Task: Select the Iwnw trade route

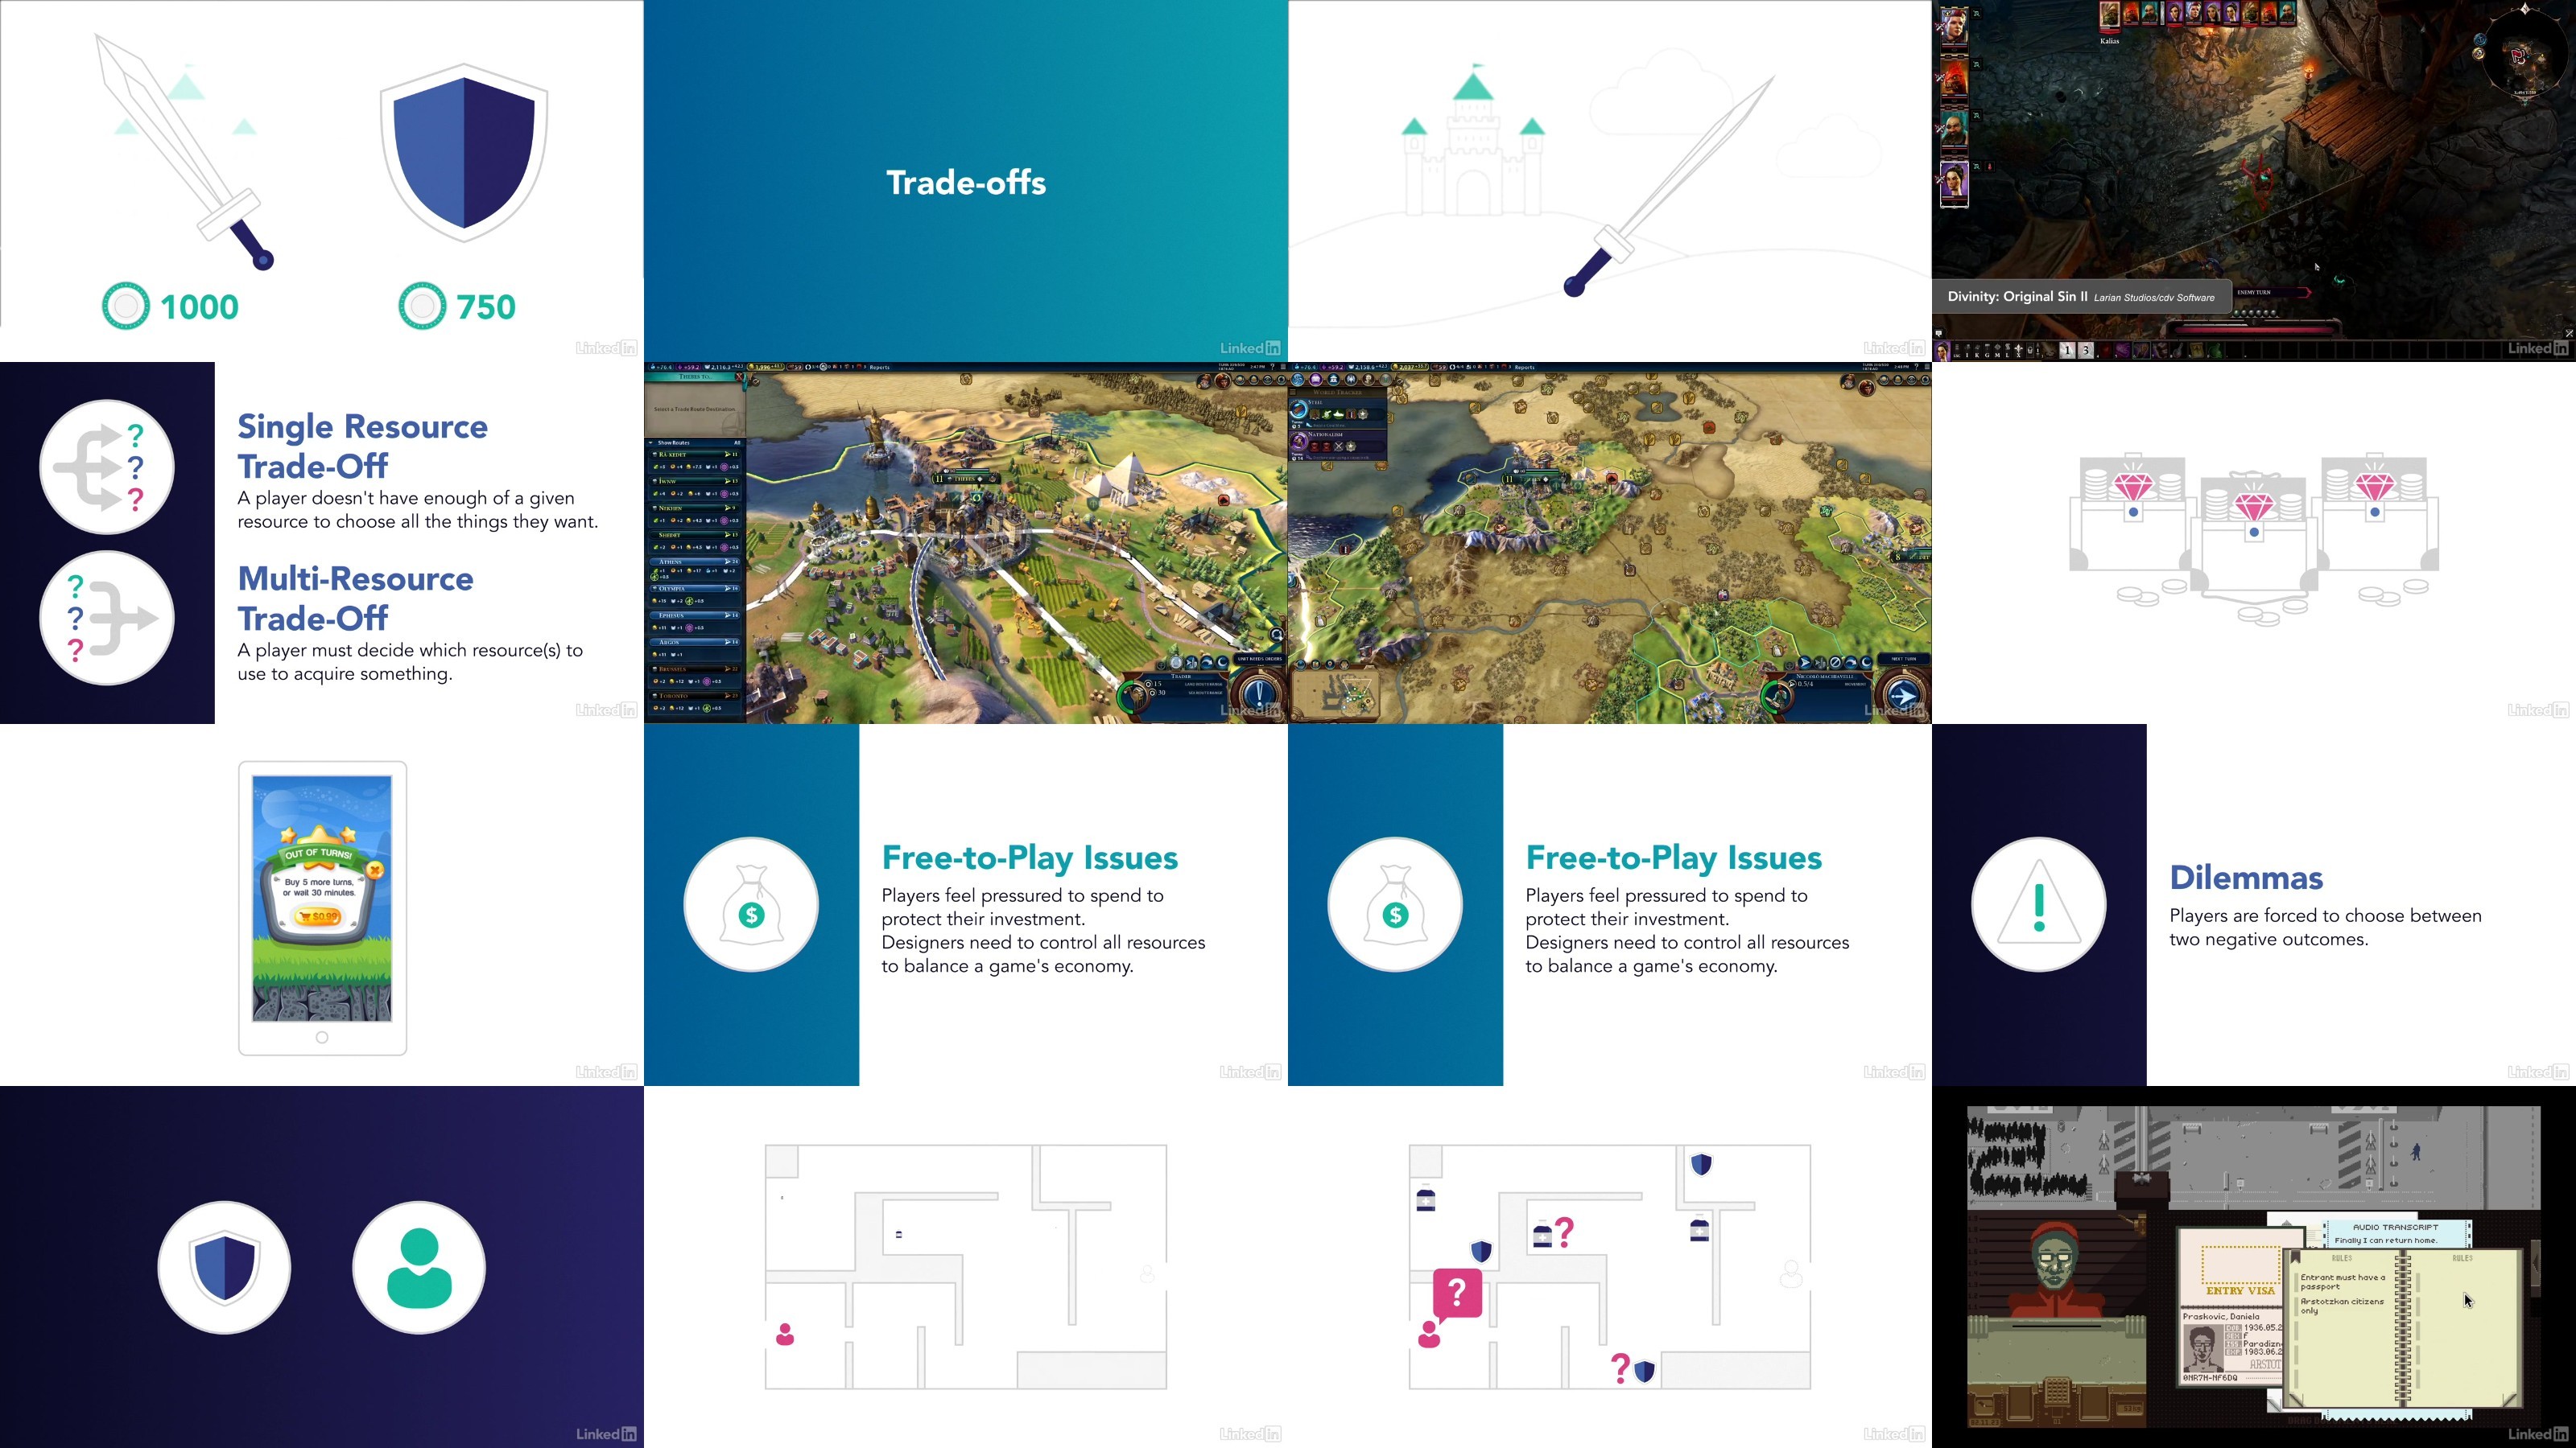Action: 696,487
